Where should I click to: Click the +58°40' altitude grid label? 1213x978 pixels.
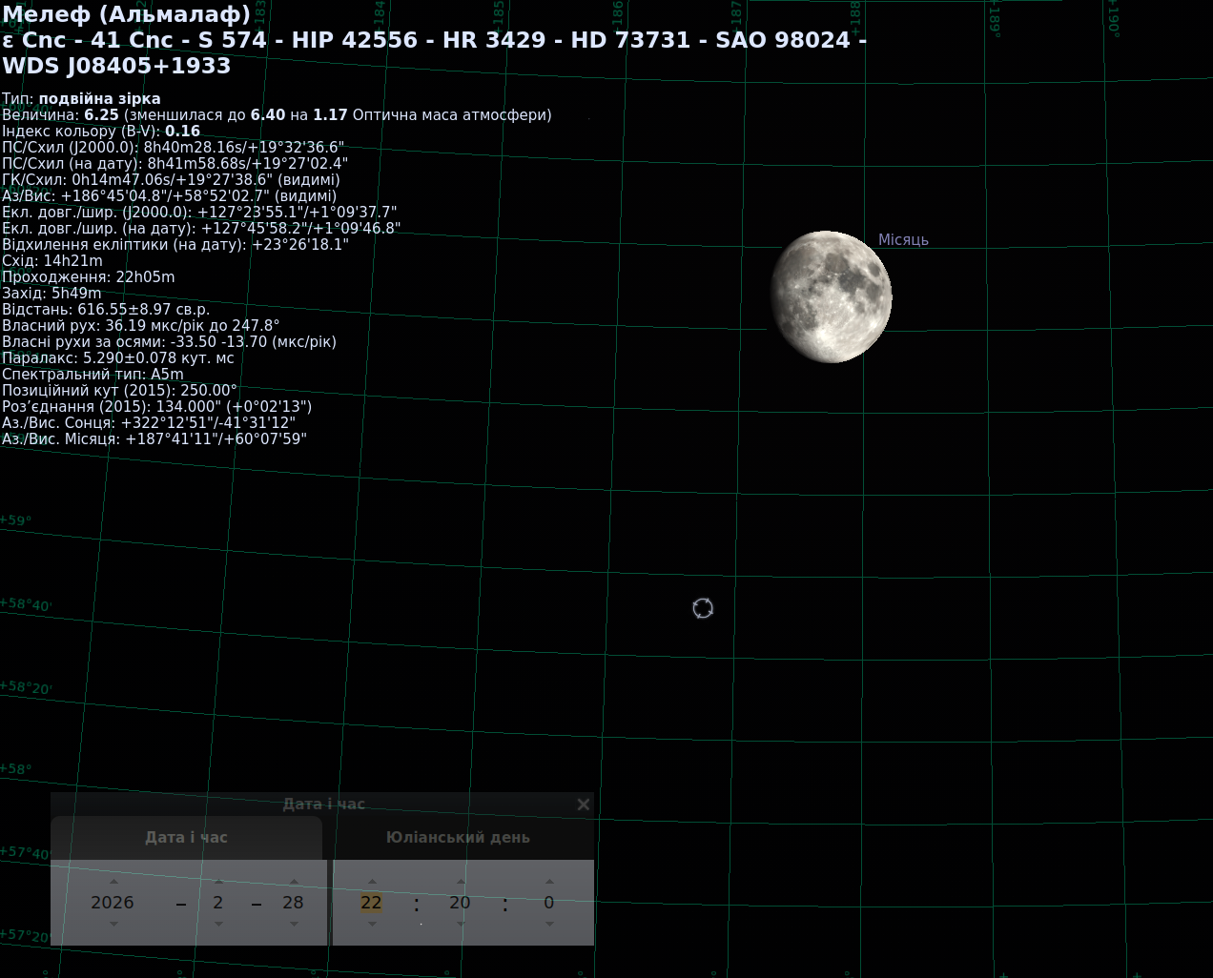(x=25, y=604)
